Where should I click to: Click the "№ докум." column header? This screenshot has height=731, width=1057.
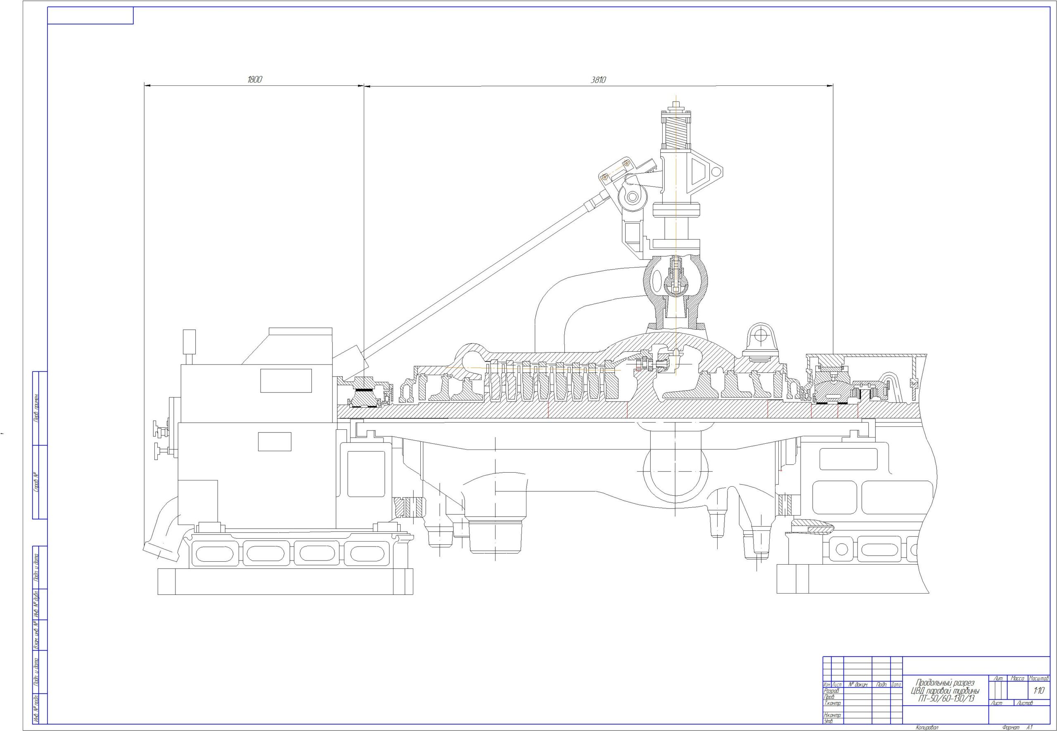(x=858, y=685)
